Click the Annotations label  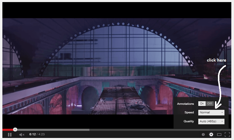(x=185, y=104)
